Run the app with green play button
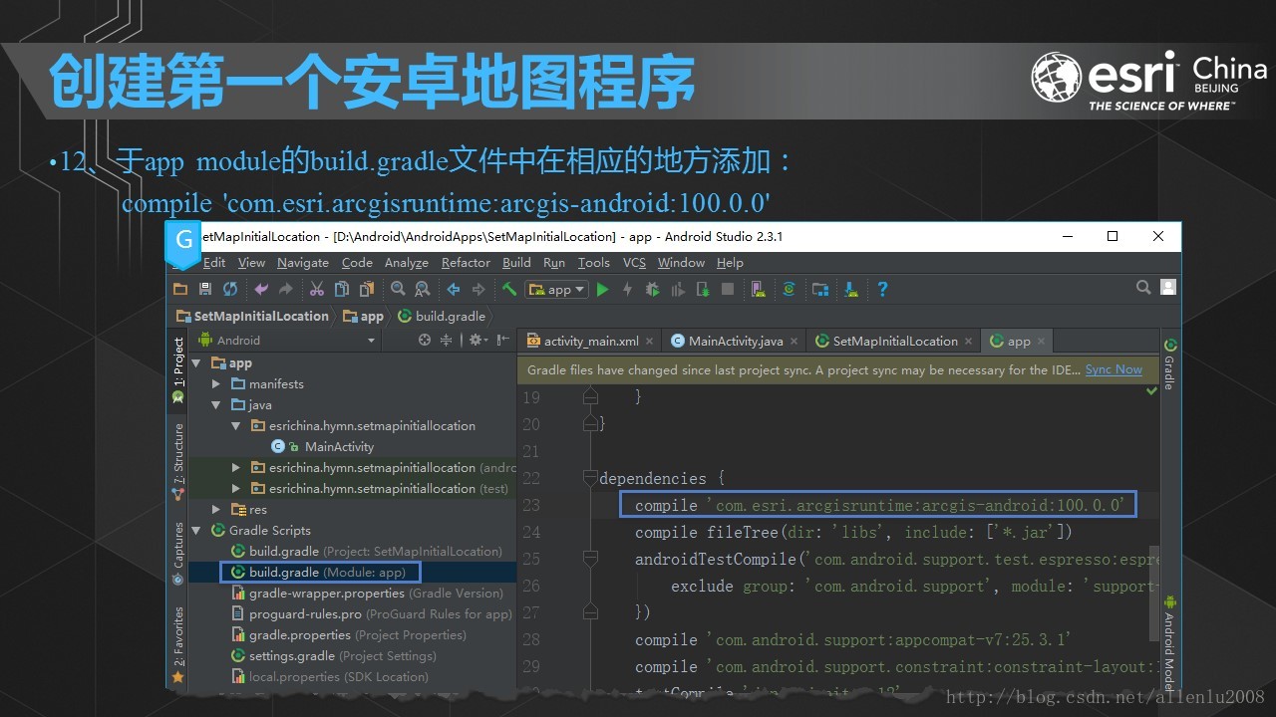The width and height of the screenshot is (1276, 717). pos(602,290)
